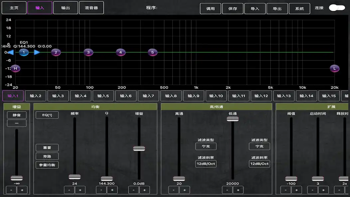Select EQ band node 3 on graph
The width and height of the screenshot is (350, 197).
pos(88,52)
